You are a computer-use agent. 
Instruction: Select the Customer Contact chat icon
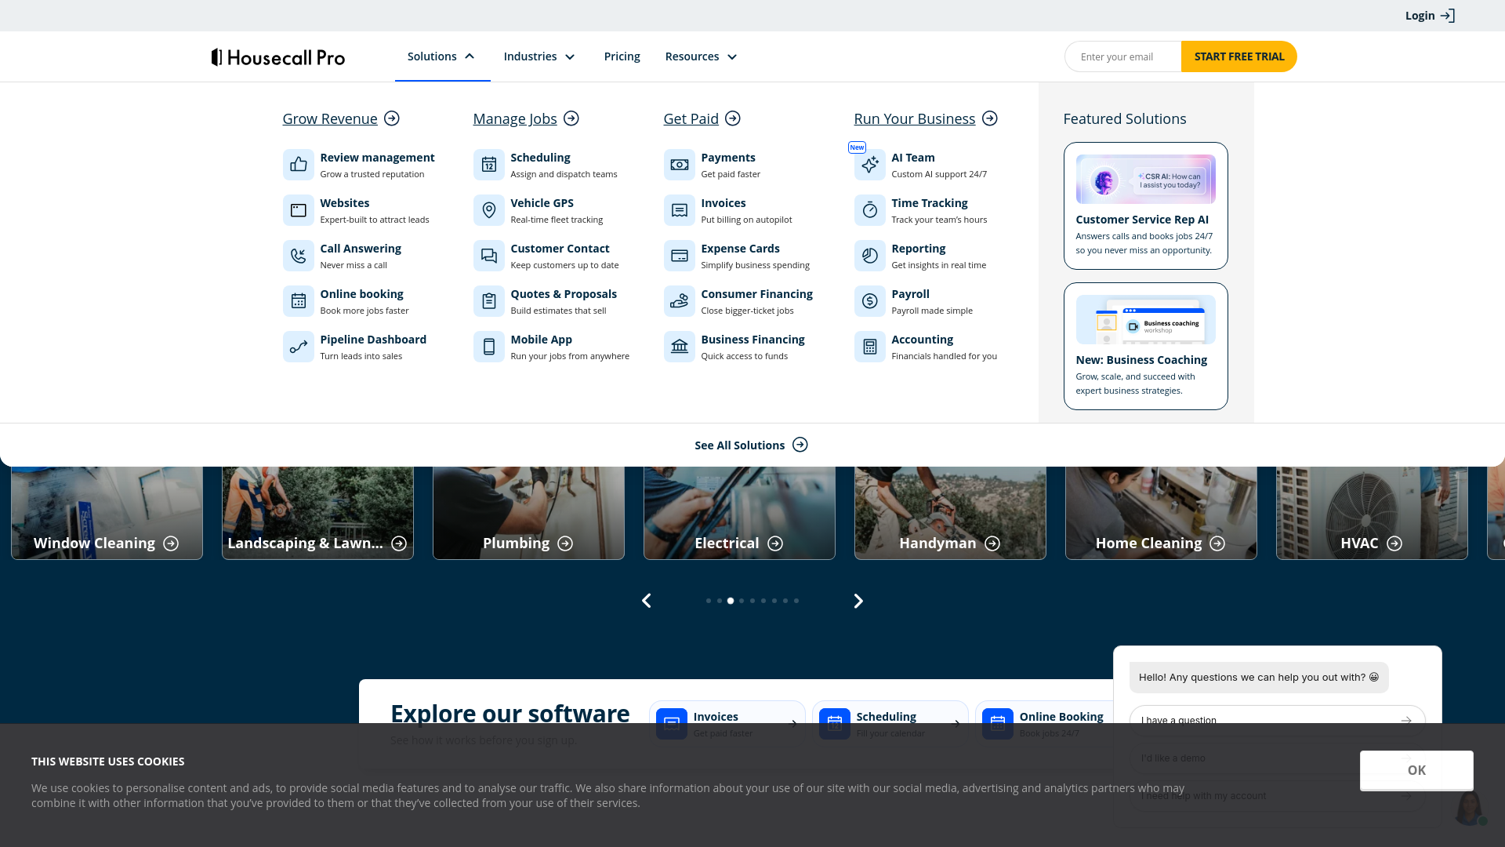489,256
